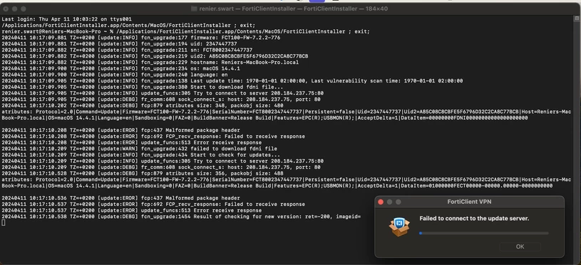581x265 pixels.
Task: Click the 'Last login: Thu Apr 11 10:03:22' line
Action: click(67, 19)
